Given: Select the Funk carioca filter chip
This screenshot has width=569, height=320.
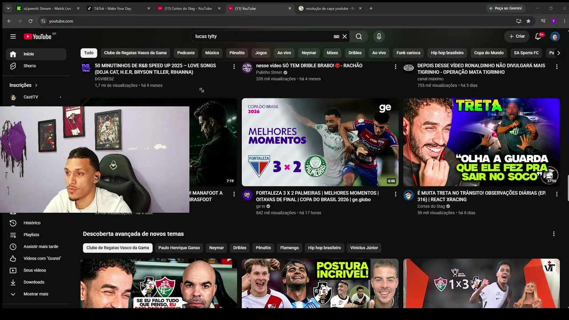Looking at the screenshot, I should pyautogui.click(x=408, y=53).
